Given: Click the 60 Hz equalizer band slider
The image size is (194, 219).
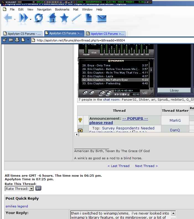Looking at the screenshot, I should click(102, 49).
